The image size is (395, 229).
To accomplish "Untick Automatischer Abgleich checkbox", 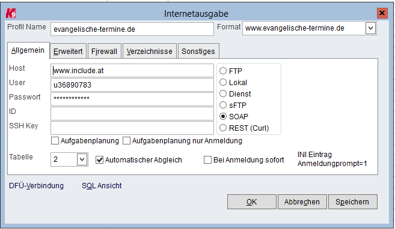I will click(100, 159).
